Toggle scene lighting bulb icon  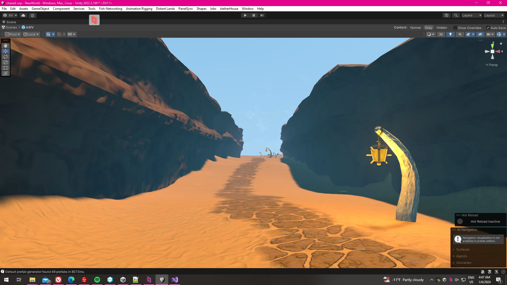(x=450, y=34)
